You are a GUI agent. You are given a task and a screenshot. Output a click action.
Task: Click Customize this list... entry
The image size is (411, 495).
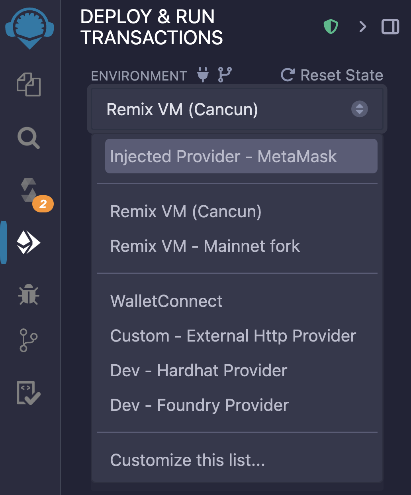click(x=188, y=460)
